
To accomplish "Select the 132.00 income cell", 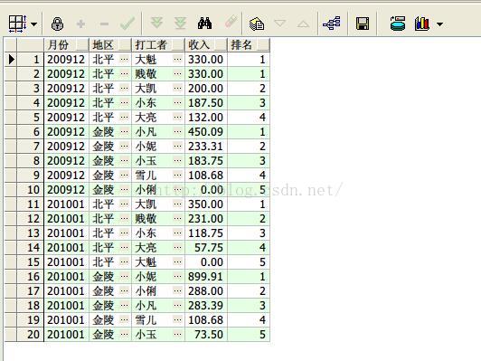I will click(x=206, y=118).
